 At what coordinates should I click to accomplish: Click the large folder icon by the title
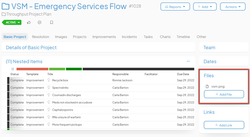coord(6,7)
